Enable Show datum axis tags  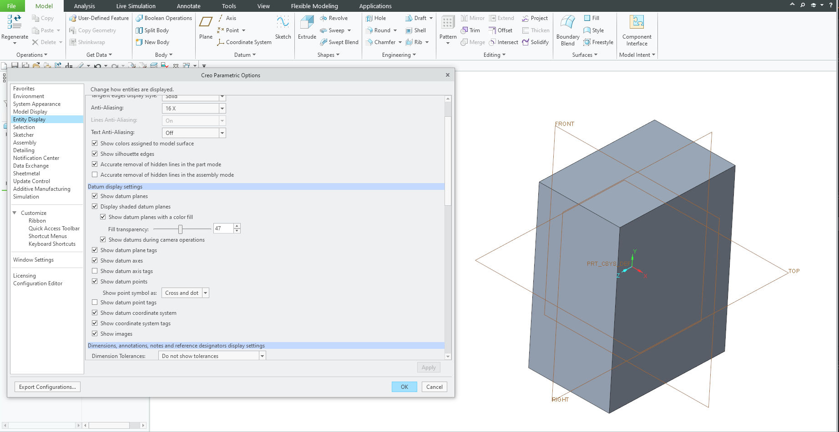(x=95, y=271)
